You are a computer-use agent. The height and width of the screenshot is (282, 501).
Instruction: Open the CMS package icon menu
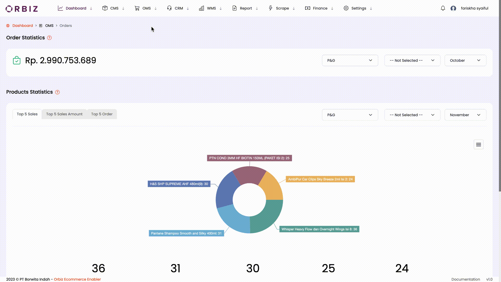105,8
